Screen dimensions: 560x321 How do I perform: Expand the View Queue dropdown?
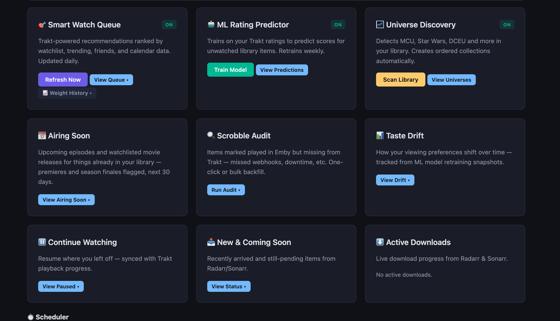coord(111,80)
